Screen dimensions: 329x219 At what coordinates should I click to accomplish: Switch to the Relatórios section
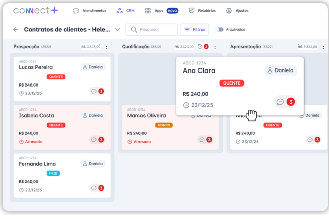click(202, 11)
